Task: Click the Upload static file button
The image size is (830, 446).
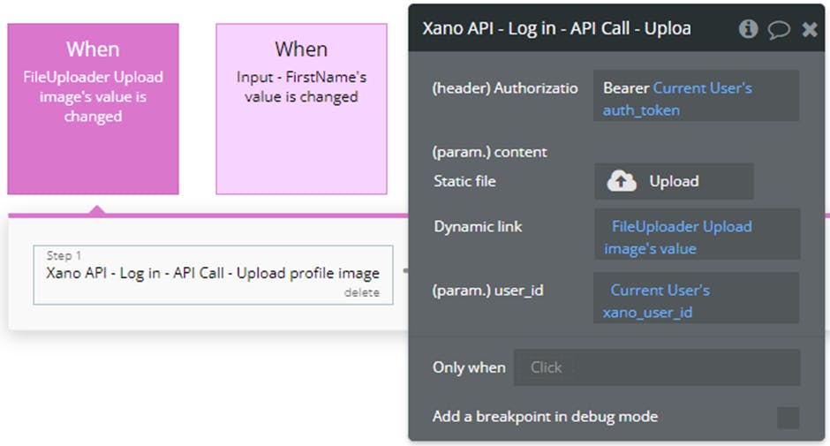Action: click(674, 181)
